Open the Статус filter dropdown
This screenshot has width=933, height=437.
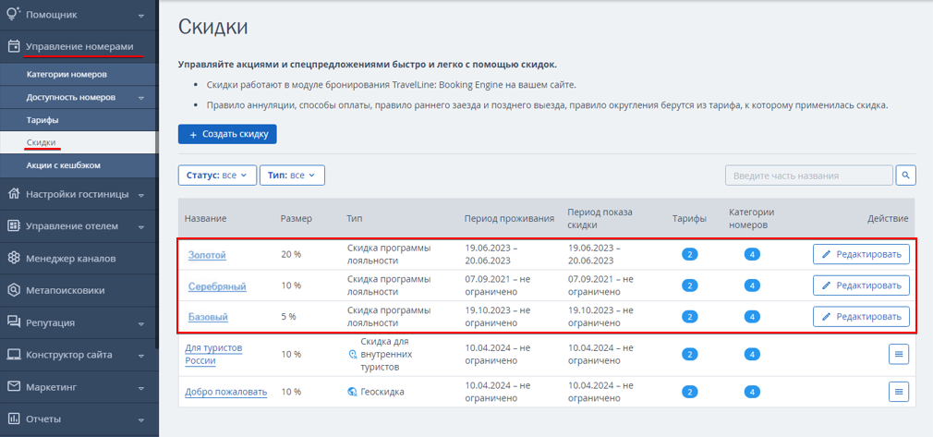(217, 175)
